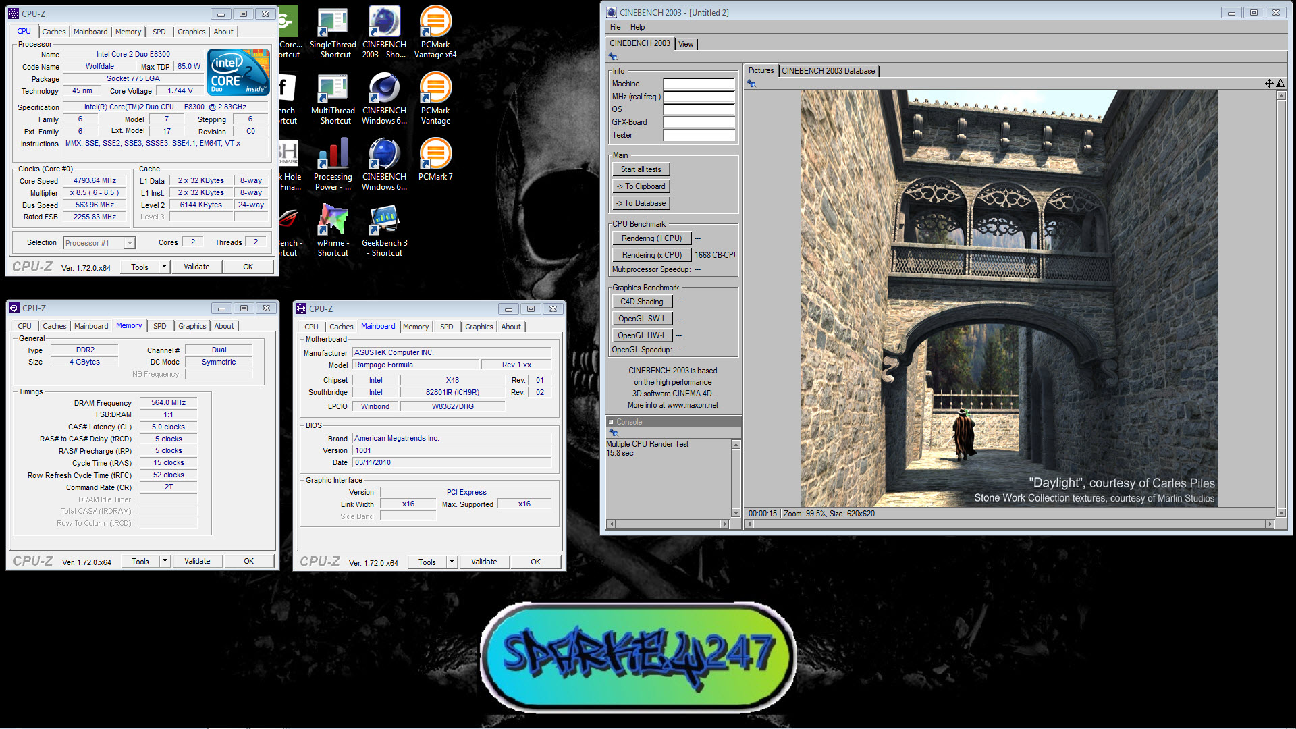1296x729 pixels.
Task: Click GFX-Board input field
Action: tap(699, 122)
